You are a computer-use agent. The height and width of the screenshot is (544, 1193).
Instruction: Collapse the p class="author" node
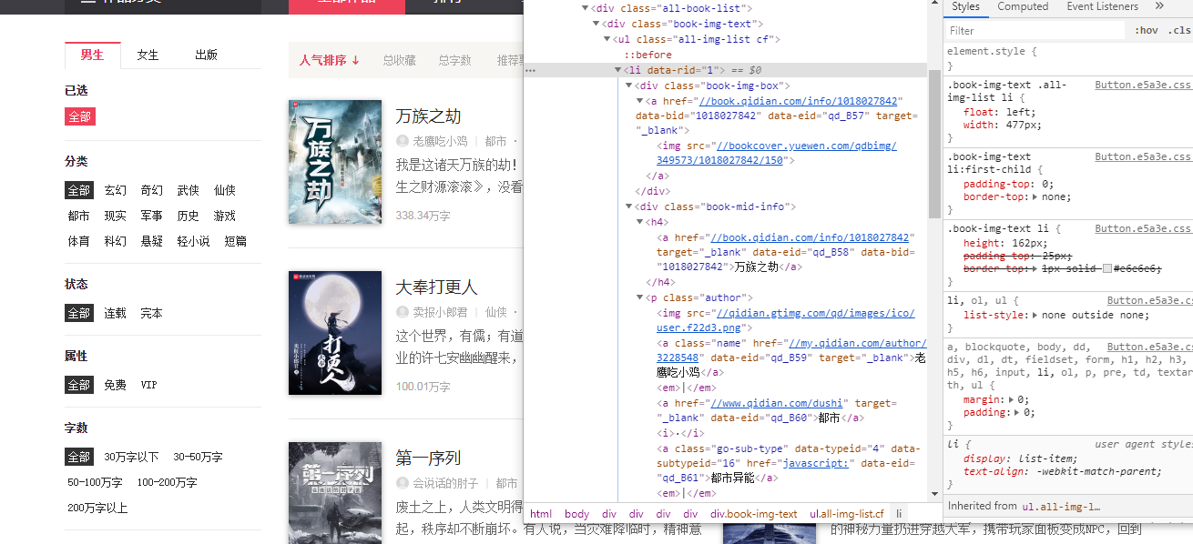(639, 297)
